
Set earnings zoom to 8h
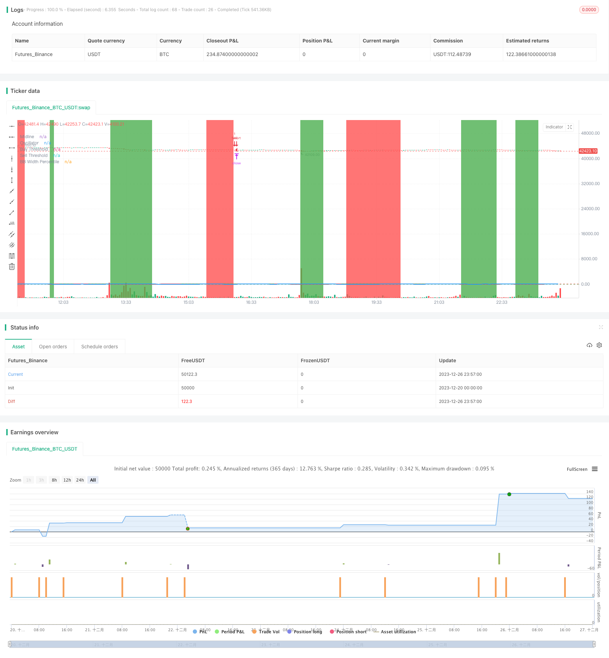[x=54, y=480]
